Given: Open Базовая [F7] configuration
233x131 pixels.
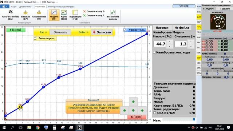Looking at the screenshot, I should pyautogui.click(x=25, y=15).
